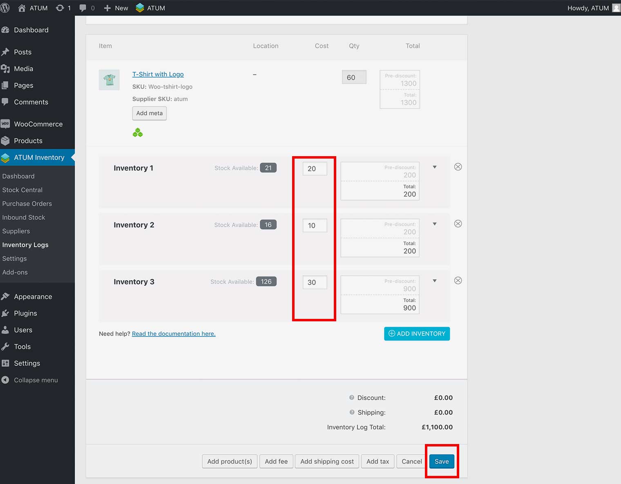Screen dimensions: 621x484
Task: Expand the Inventory 3 row arrow
Action: 435,281
